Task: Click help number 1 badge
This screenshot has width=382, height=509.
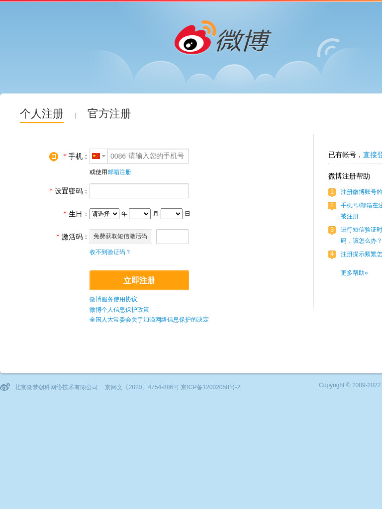Action: 332,192
